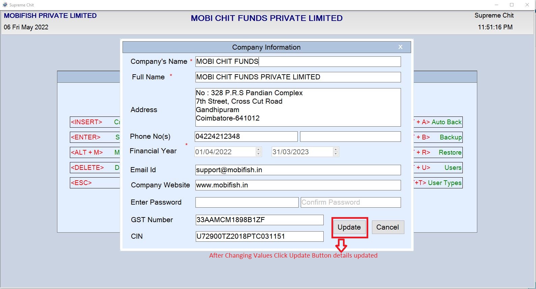
Task: Click the empty second phone number field
Action: (350, 136)
